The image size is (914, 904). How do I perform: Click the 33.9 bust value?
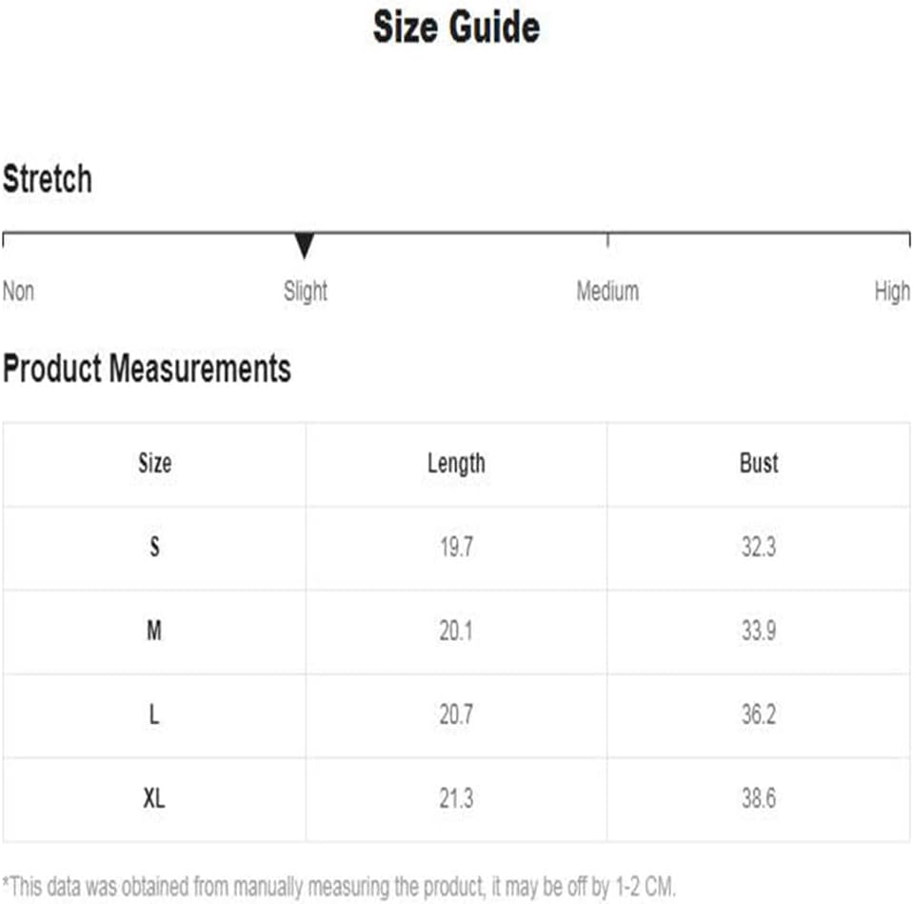pyautogui.click(x=759, y=631)
